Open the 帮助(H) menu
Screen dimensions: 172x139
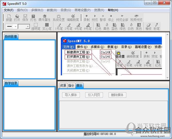point(113,10)
